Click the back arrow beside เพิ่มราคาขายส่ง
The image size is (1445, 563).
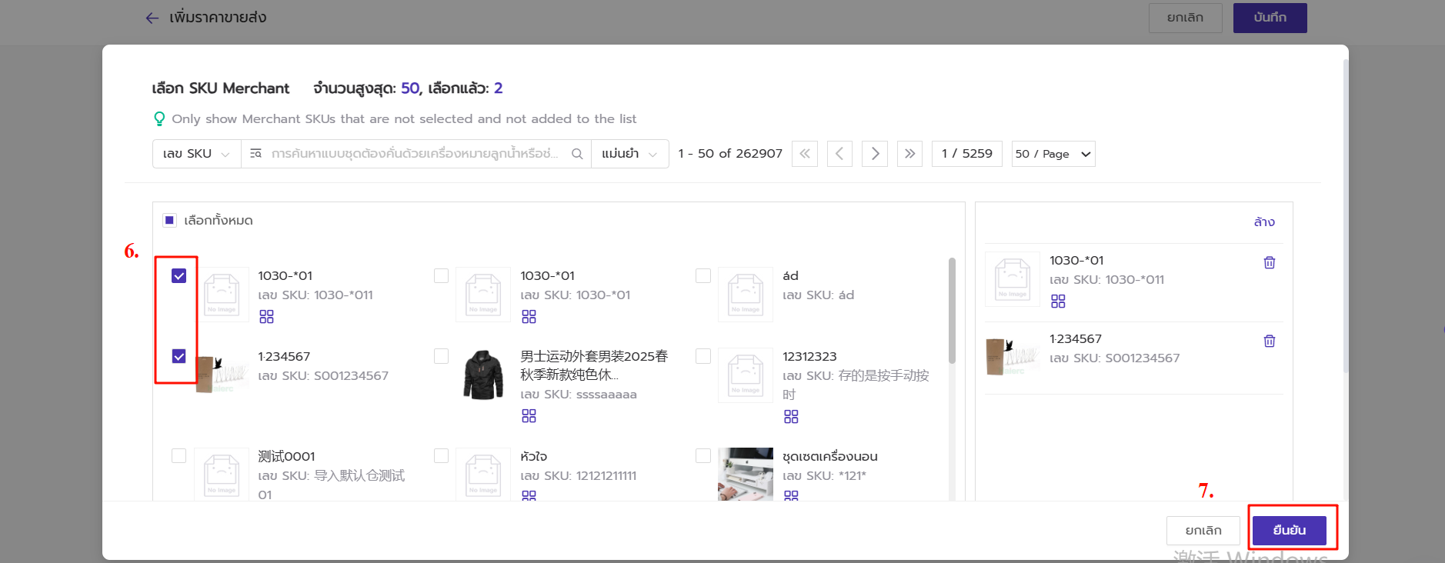tap(152, 18)
